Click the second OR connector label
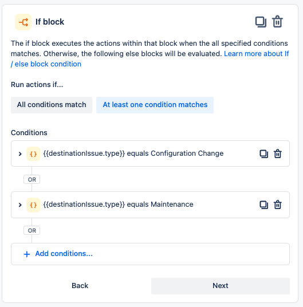 (32, 230)
